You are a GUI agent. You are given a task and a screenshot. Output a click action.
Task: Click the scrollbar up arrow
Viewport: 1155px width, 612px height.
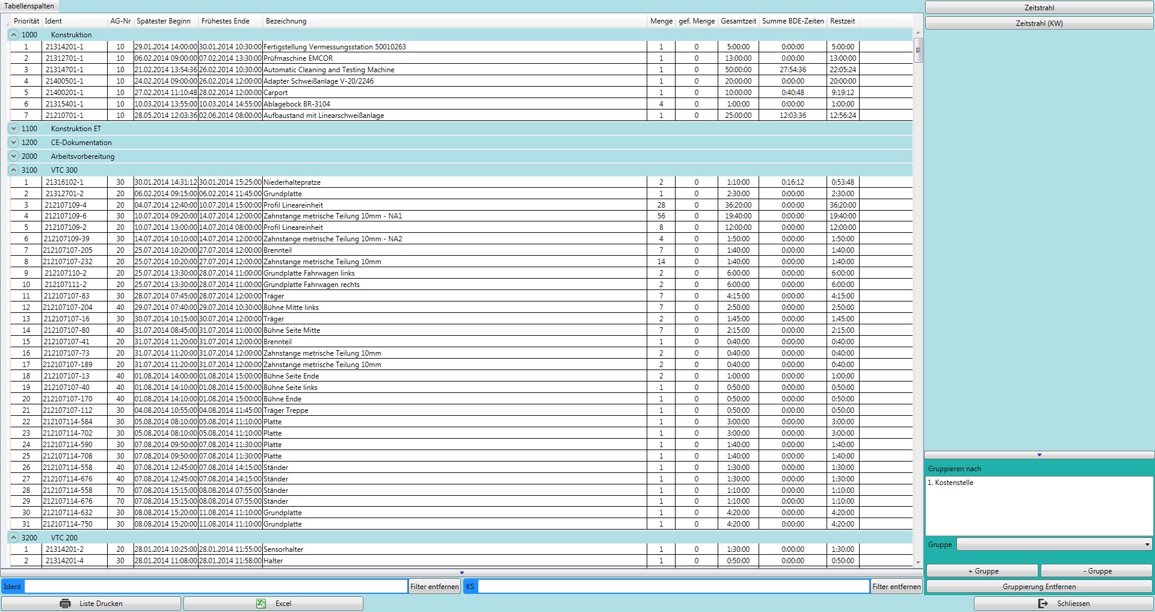coord(918,33)
